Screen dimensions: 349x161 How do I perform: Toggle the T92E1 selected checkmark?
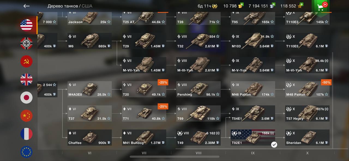coord(274,145)
